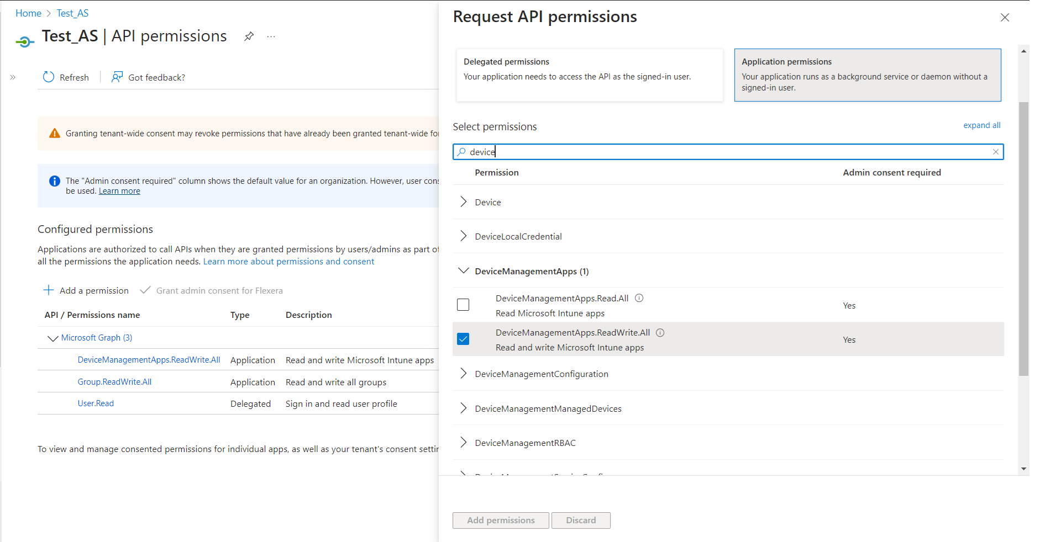Check the DeviceManagementApps.Read.All checkbox
Image resolution: width=1061 pixels, height=542 pixels.
tap(463, 305)
